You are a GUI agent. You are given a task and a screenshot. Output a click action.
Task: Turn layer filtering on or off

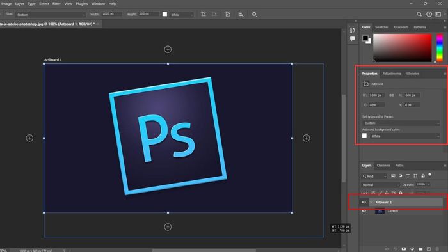429,175
